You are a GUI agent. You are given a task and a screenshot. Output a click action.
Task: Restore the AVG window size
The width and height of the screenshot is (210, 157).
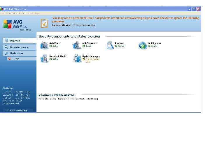pos(194,9)
